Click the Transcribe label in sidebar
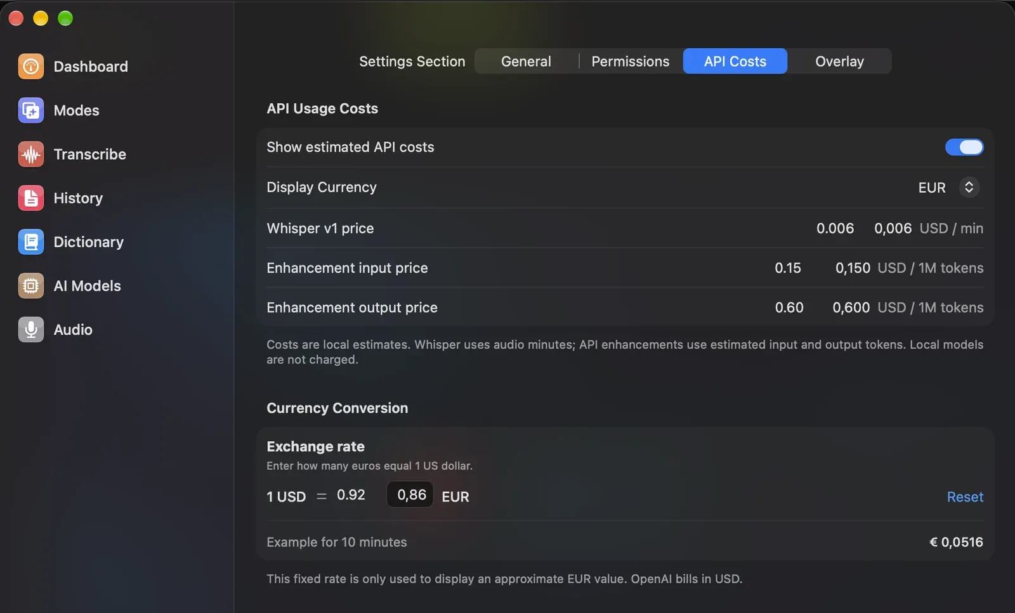Image resolution: width=1015 pixels, height=613 pixels. (89, 154)
